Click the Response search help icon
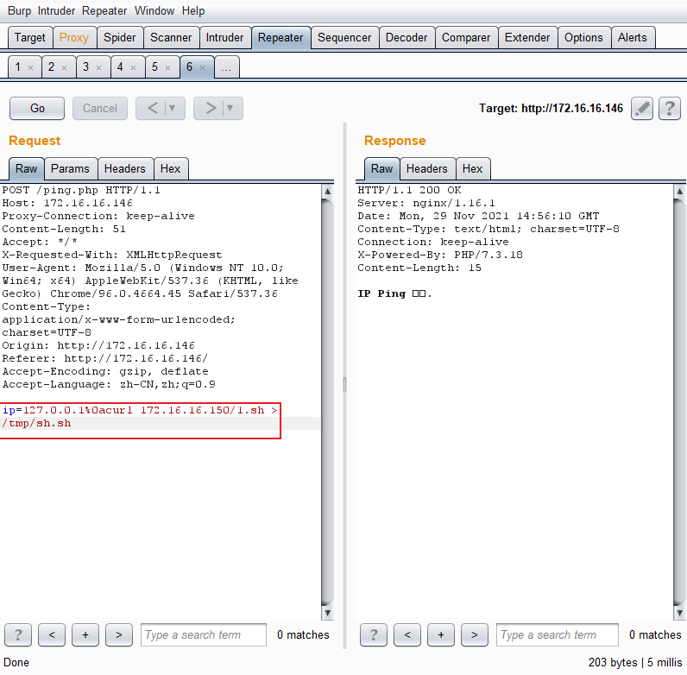Viewport: 687px width, 675px height. [x=374, y=634]
